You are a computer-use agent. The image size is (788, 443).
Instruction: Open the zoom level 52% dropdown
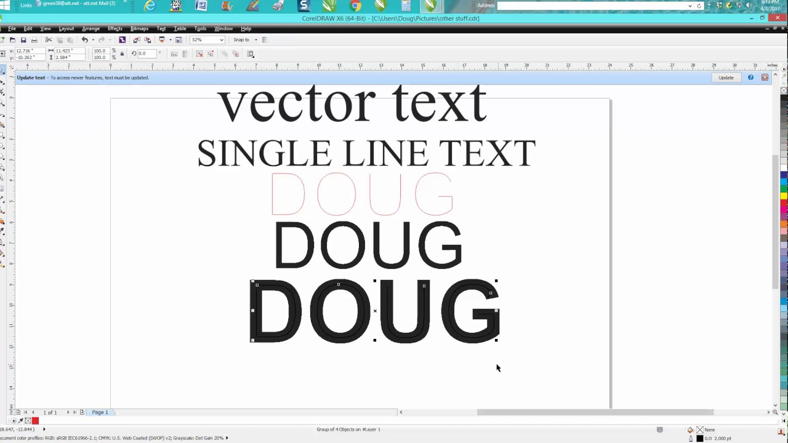coord(222,40)
